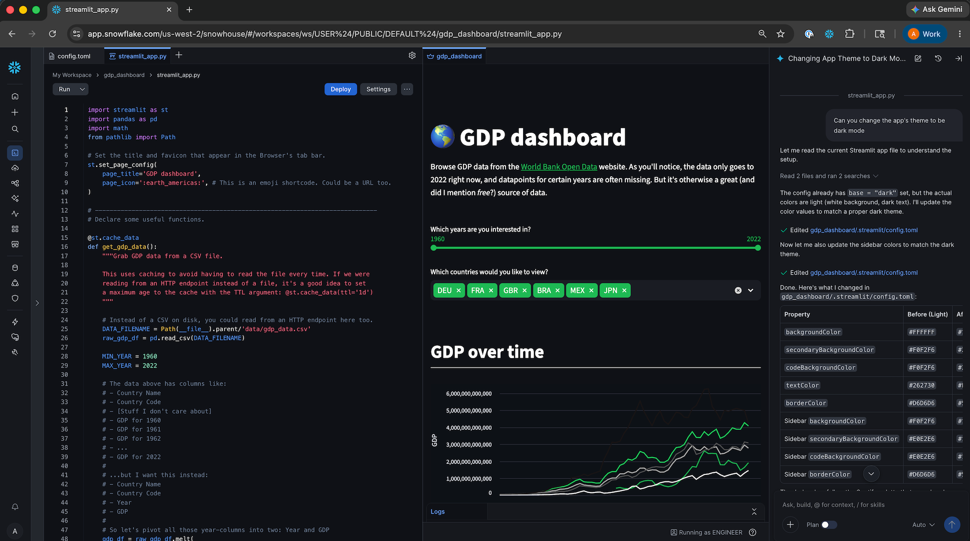Select the highlighted Projects terminal icon
Image resolution: width=970 pixels, height=541 pixels.
(15, 153)
